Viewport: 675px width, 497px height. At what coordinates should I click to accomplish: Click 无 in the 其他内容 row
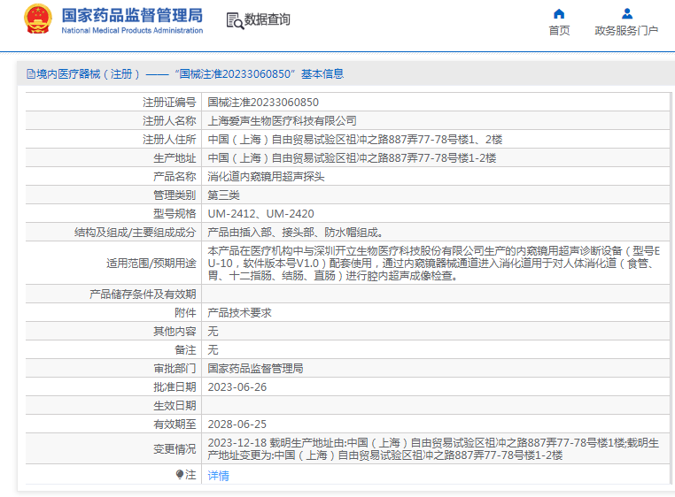(x=213, y=331)
